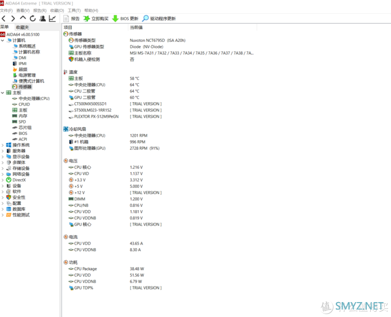The height and width of the screenshot is (317, 391).
Task: Expand the 多媒体 tree node
Action: tap(2, 163)
